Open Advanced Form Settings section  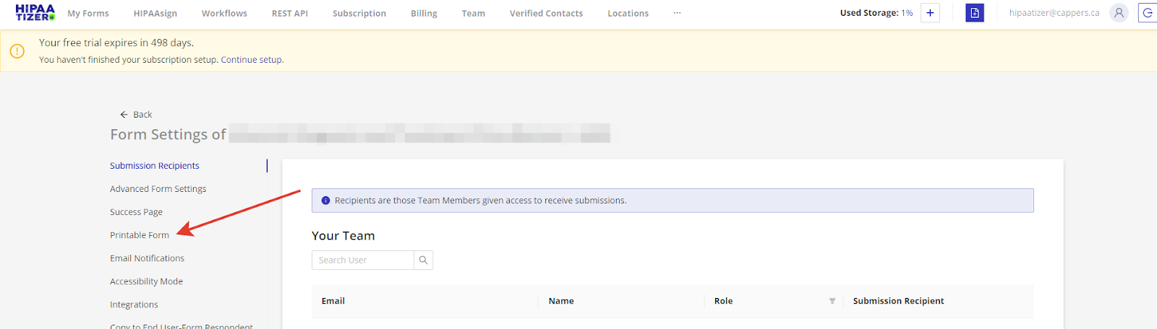coord(158,189)
